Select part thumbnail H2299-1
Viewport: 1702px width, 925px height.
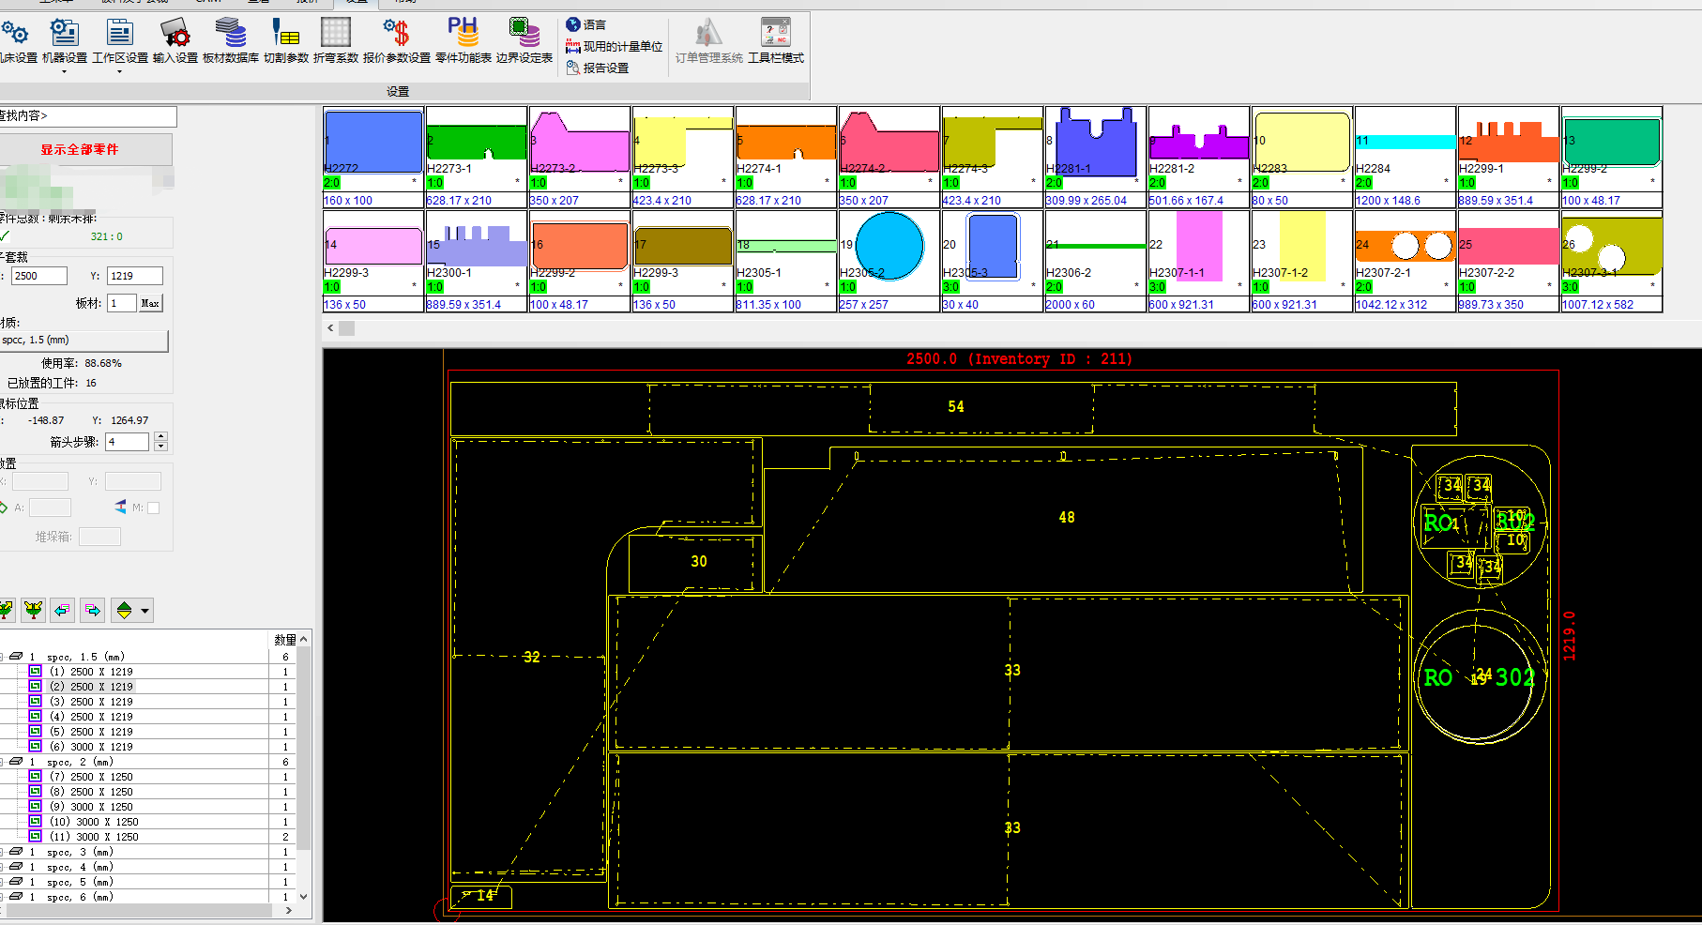pos(1509,157)
